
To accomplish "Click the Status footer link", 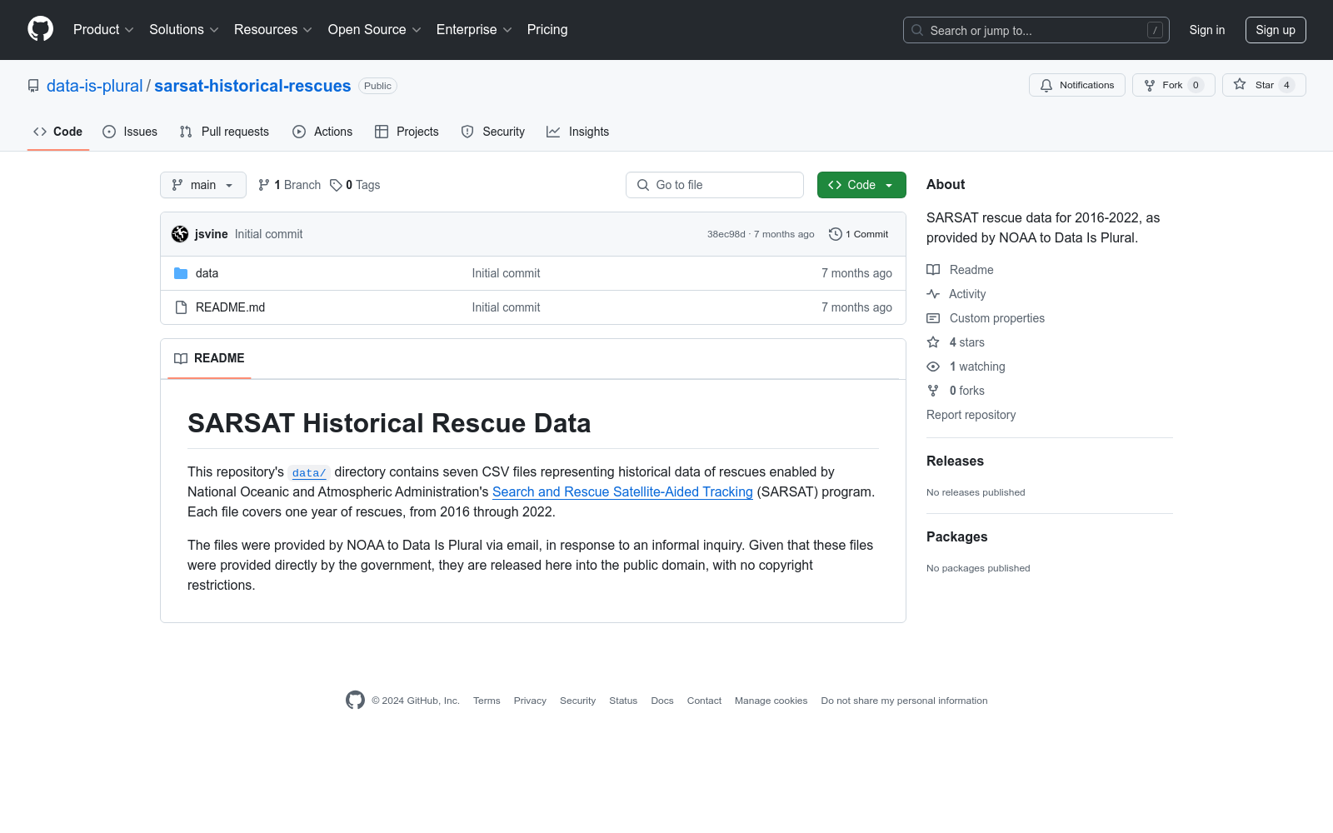I will coord(623,701).
